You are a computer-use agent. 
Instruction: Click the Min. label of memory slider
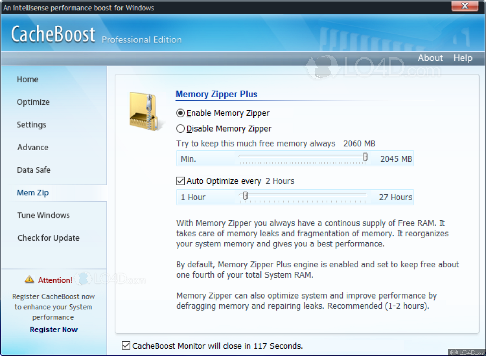tap(188, 159)
